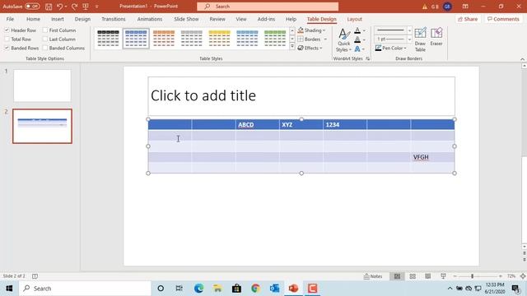Open Google Chrome from the taskbar
The width and height of the screenshot is (527, 296).
point(255,289)
